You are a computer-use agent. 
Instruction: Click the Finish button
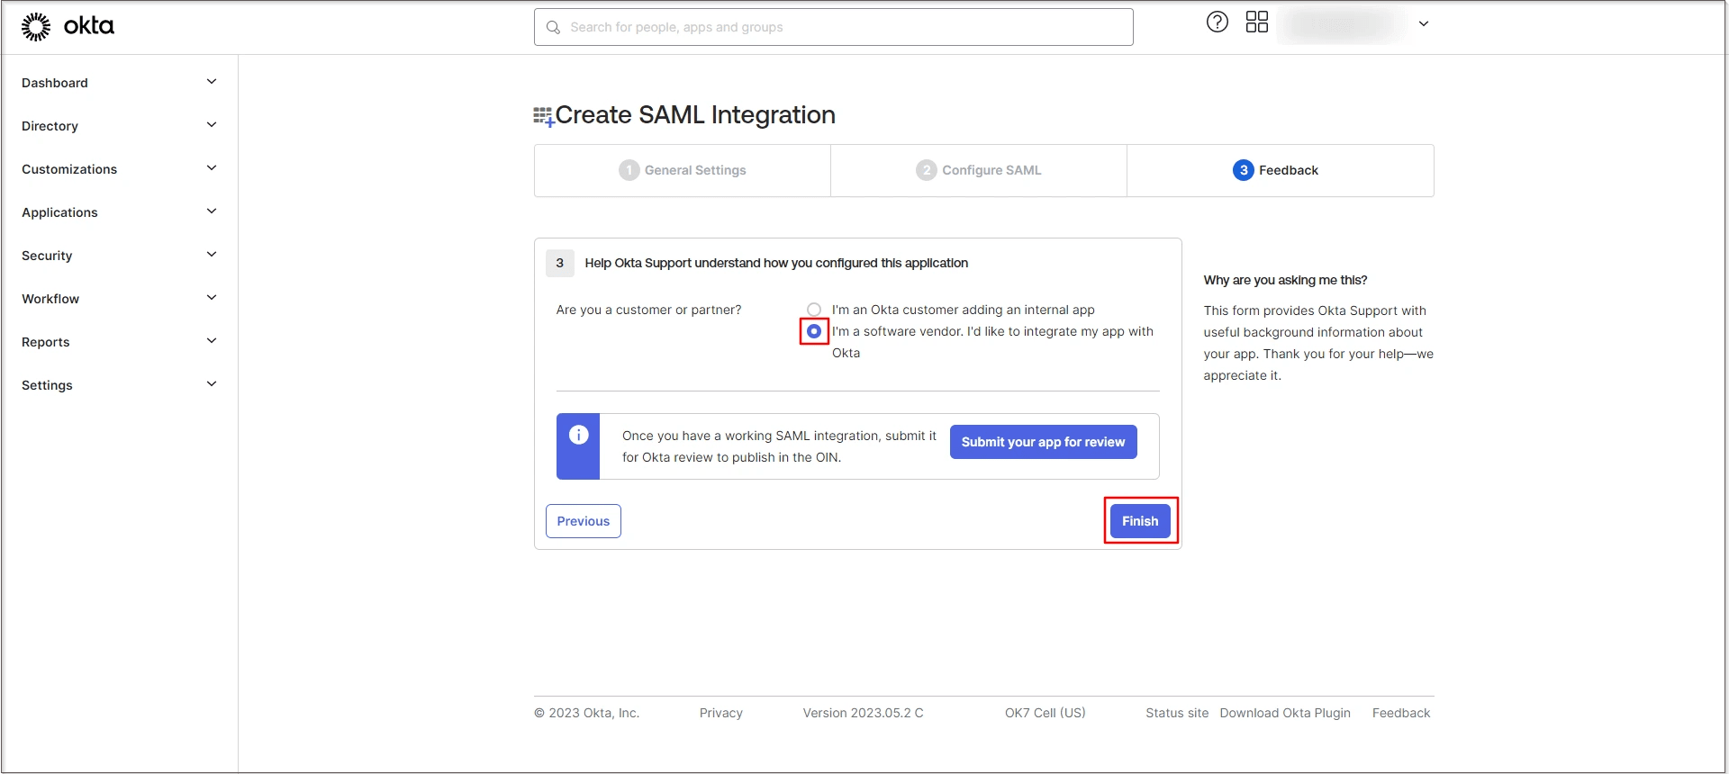(1140, 521)
